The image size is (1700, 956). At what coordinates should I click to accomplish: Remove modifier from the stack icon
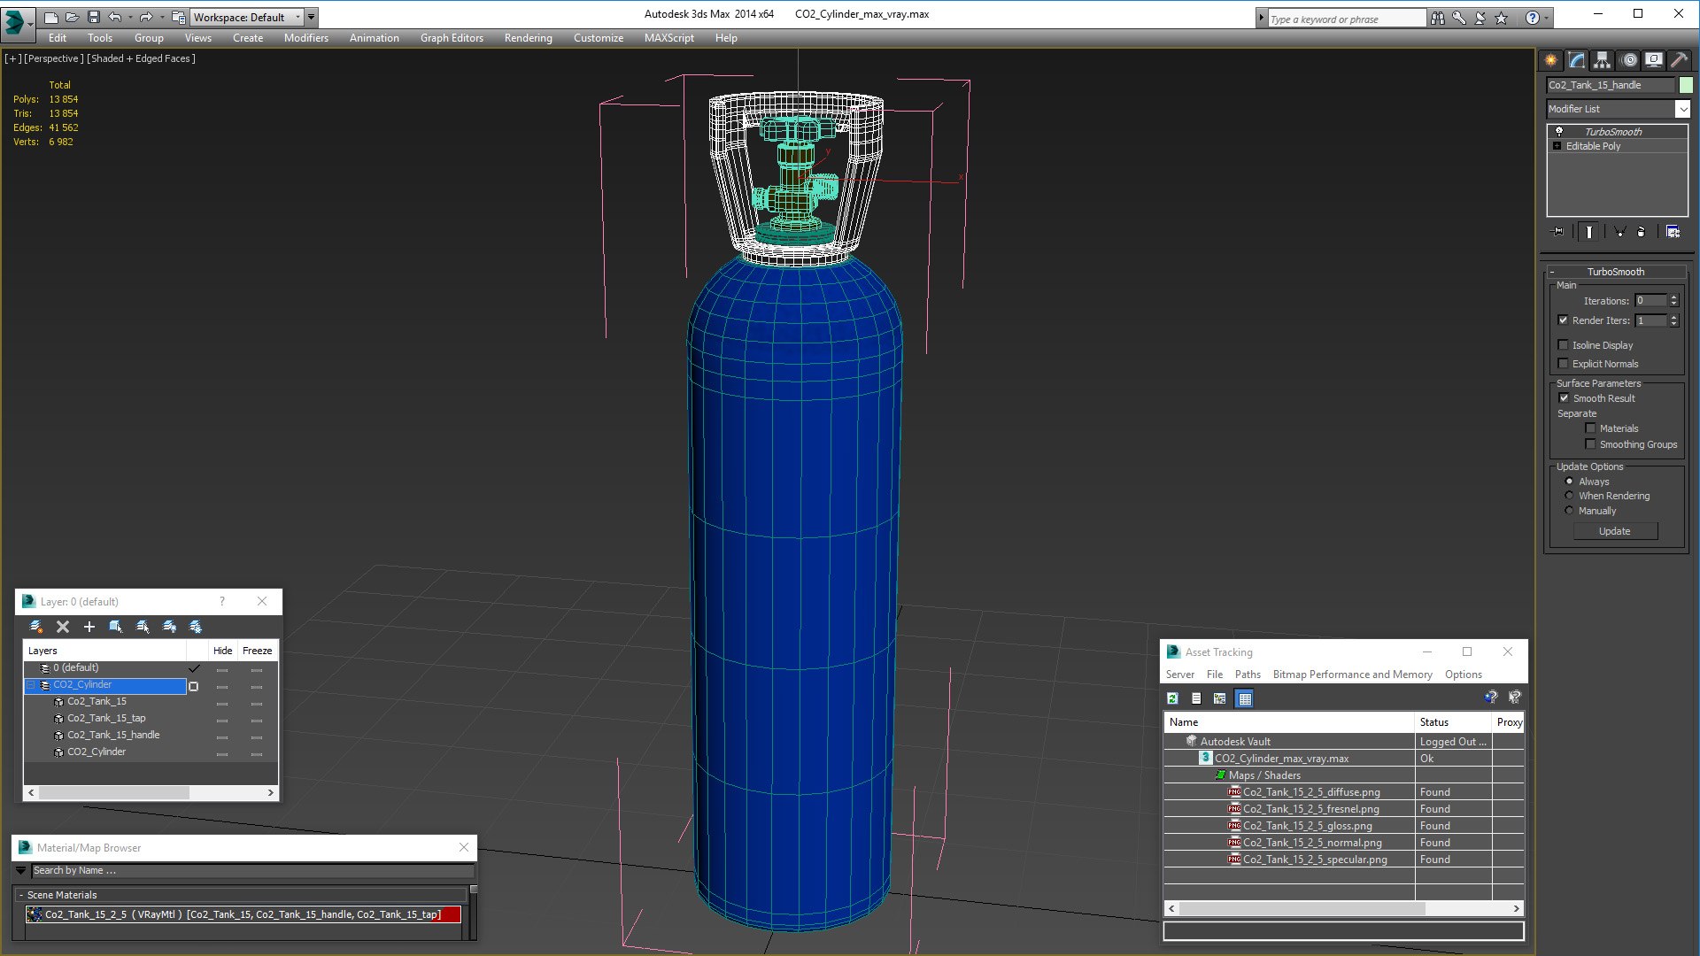click(1642, 232)
